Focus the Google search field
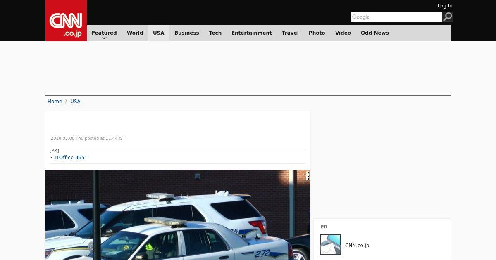This screenshot has height=260, width=496. pos(397,17)
